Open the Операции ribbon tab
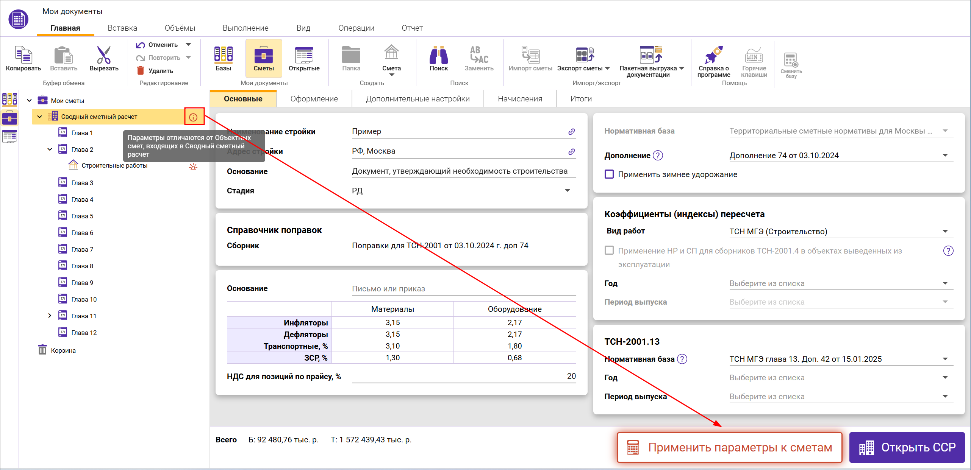The image size is (971, 470). coord(356,28)
